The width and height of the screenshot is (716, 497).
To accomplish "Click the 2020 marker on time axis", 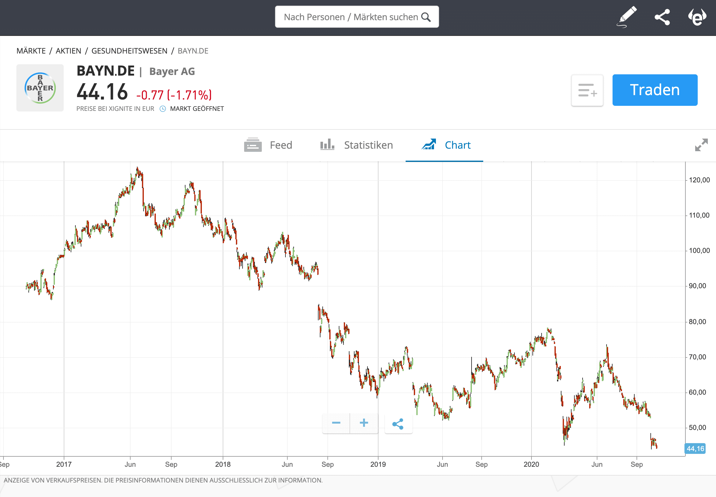I will coord(531,464).
